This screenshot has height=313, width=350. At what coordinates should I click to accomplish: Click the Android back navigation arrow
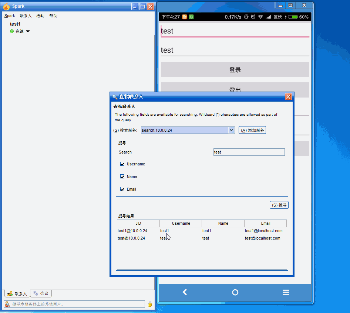tap(185, 292)
